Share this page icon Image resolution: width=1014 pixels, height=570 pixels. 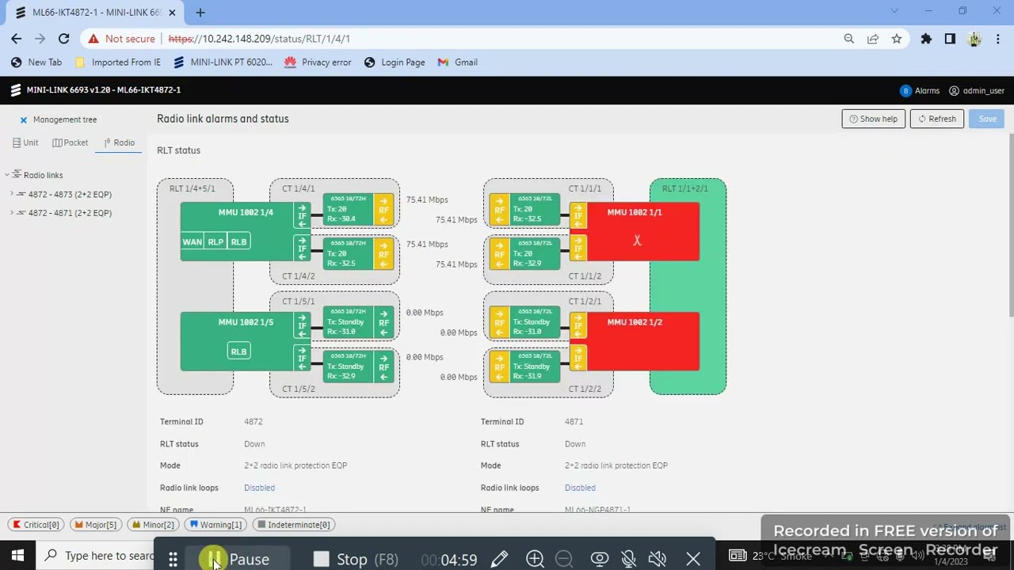872,38
